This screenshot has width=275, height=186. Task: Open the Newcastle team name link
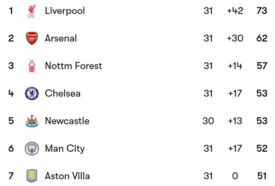pyautogui.click(x=67, y=121)
